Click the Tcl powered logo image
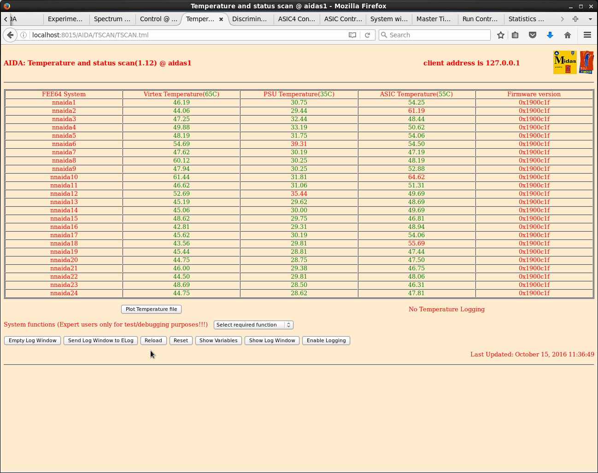This screenshot has width=598, height=473. point(586,62)
